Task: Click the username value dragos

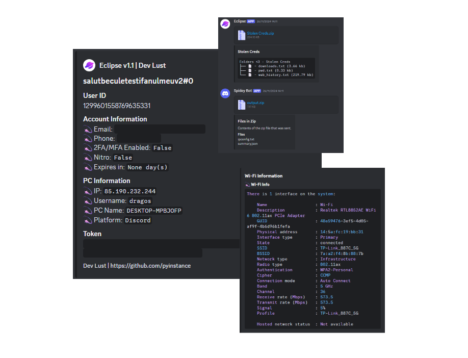Action: pyautogui.click(x=140, y=201)
